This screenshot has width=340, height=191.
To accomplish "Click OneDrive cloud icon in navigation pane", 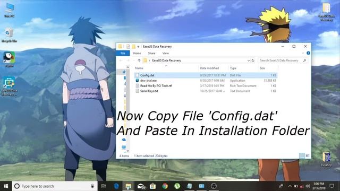I will click(124, 140).
